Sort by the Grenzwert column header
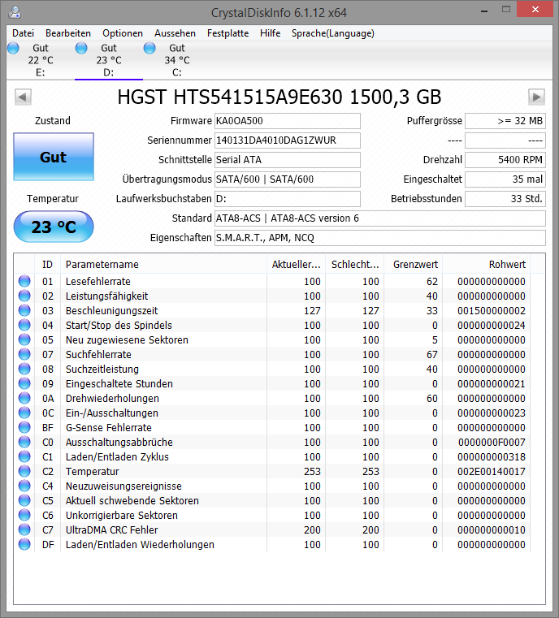The height and width of the screenshot is (618, 559). pos(414,264)
